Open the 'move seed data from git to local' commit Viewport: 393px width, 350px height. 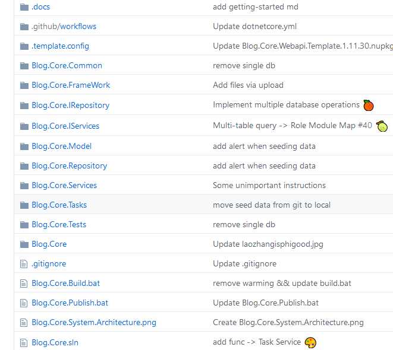[x=271, y=205]
